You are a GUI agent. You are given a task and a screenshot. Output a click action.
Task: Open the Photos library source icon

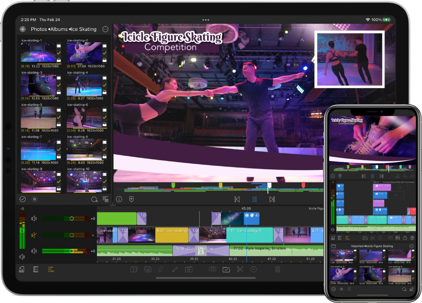[23, 29]
